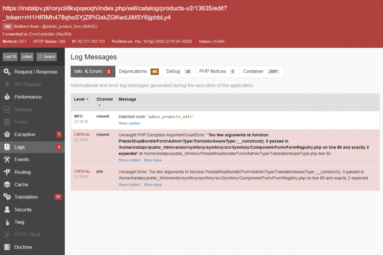The height and width of the screenshot is (255, 383).
Task: Click the INFO level label
Action: 78,116
